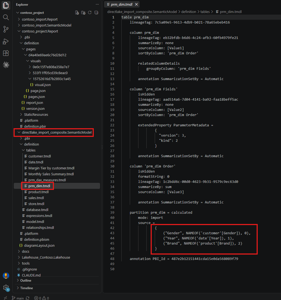The image size is (281, 300).
Task: Click line number 43 in the gutter
Action: tap(112, 233)
